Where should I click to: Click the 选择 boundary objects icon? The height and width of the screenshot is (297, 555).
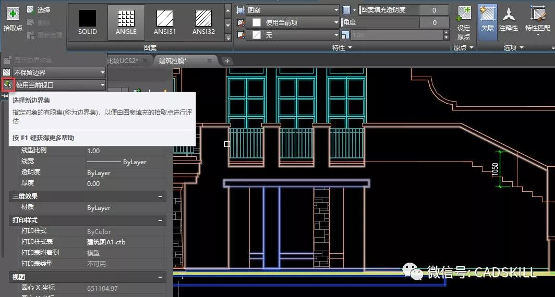30,10
